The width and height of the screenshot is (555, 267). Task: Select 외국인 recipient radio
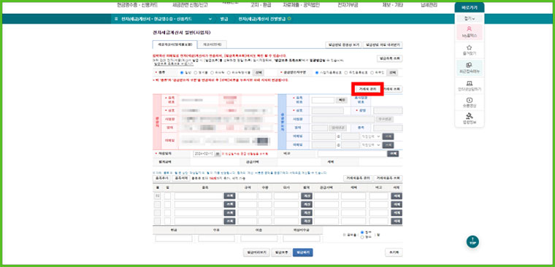372,72
